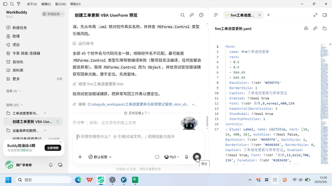This screenshot has width=332, height=186.
Task: Open the device icon beside the bell
Action: click(x=60, y=165)
